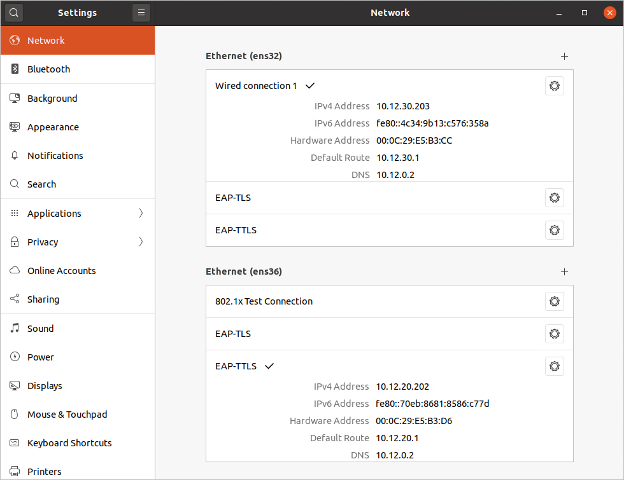The image size is (624, 480).
Task: Open gear settings for ens36 EAP-TTLS profile
Action: [554, 366]
